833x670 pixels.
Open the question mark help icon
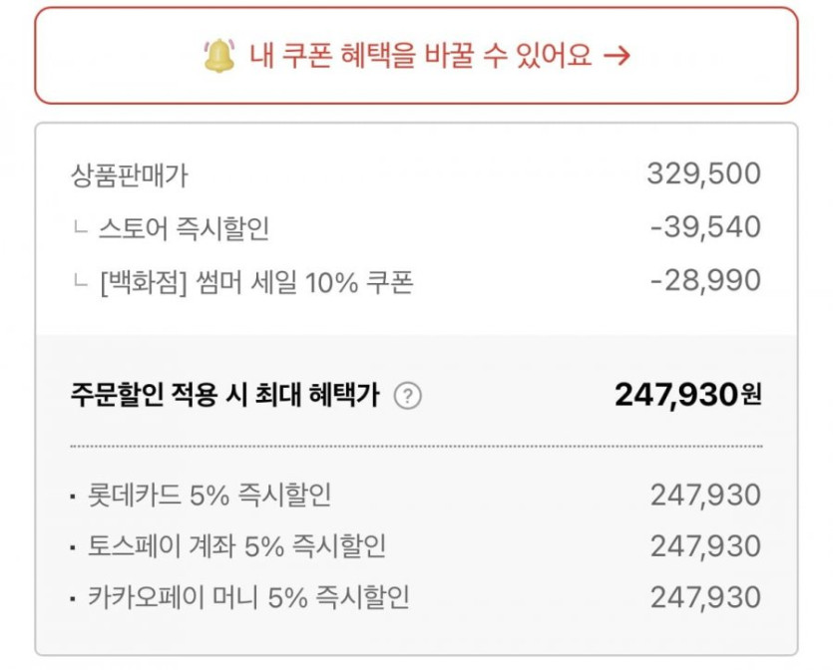click(407, 396)
